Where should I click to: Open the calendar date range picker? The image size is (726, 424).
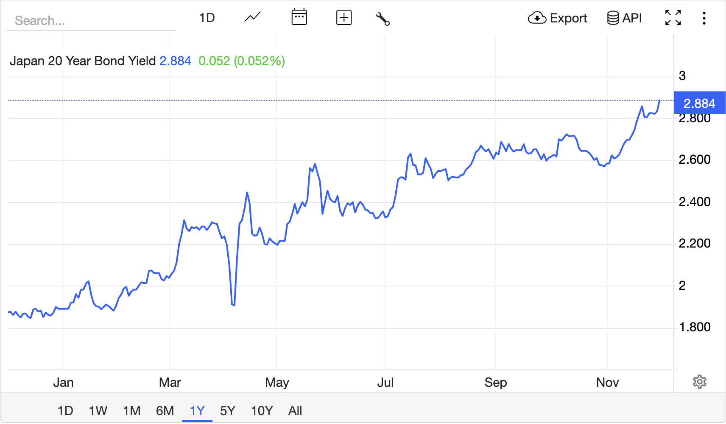pos(299,17)
